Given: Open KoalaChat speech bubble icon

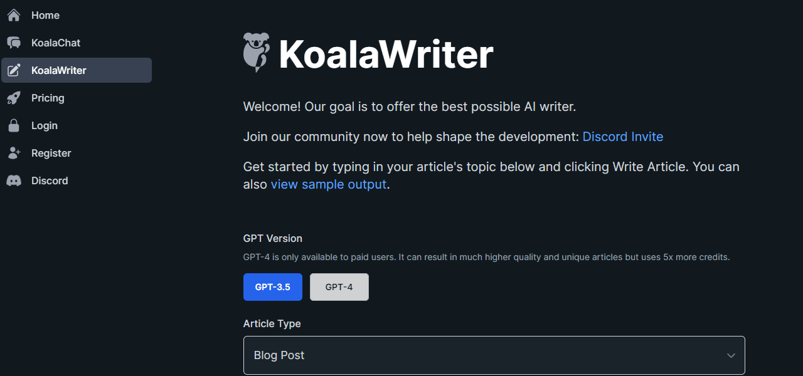Looking at the screenshot, I should (x=14, y=43).
